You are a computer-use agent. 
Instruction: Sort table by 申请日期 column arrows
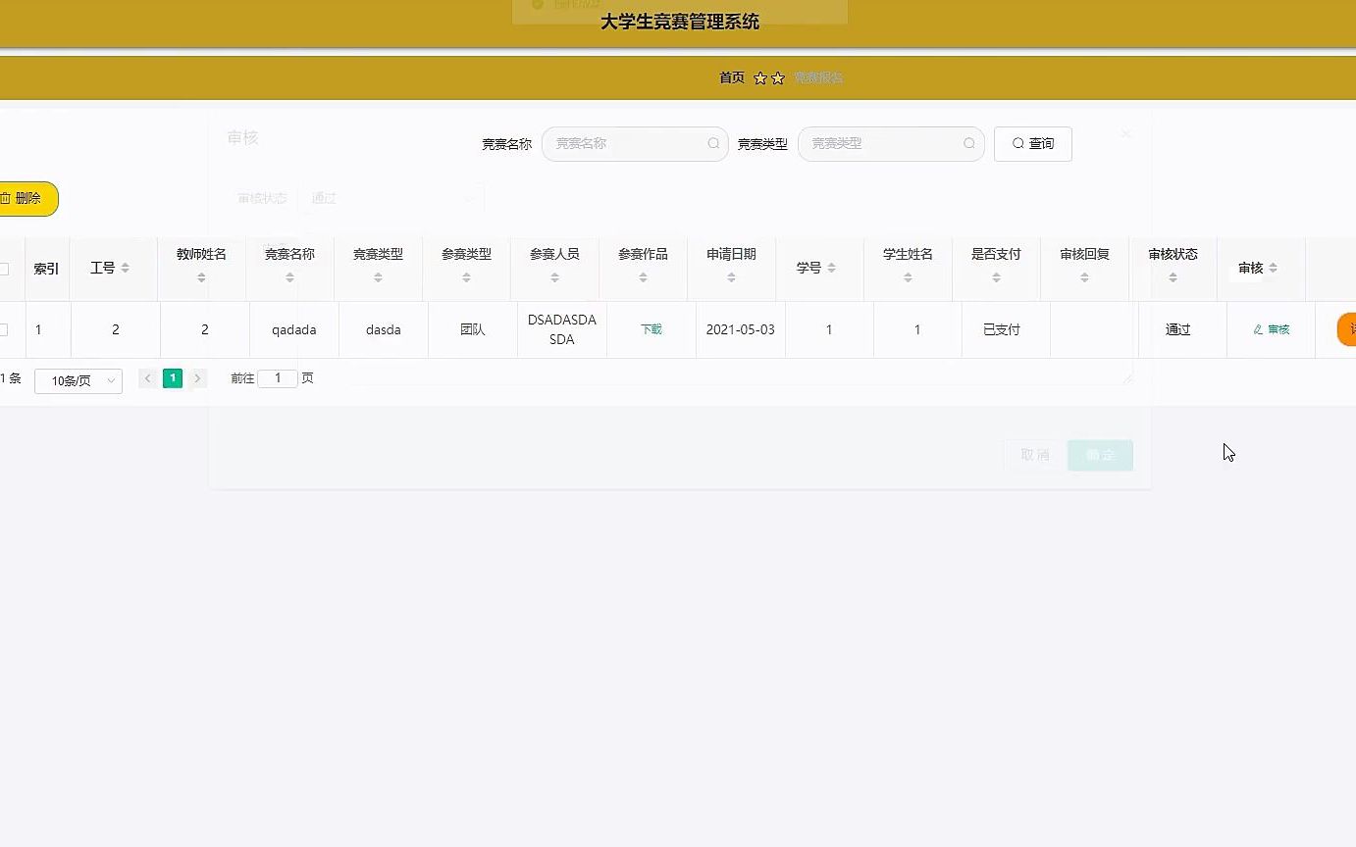731,277
